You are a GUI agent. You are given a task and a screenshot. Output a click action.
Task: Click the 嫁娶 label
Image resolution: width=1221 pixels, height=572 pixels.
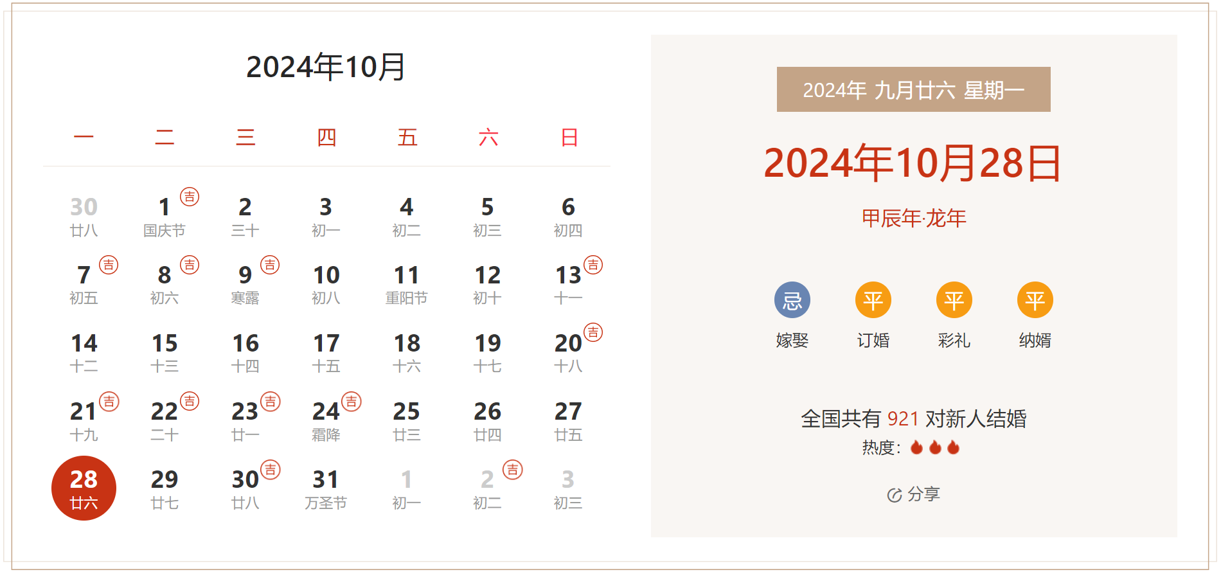792,340
